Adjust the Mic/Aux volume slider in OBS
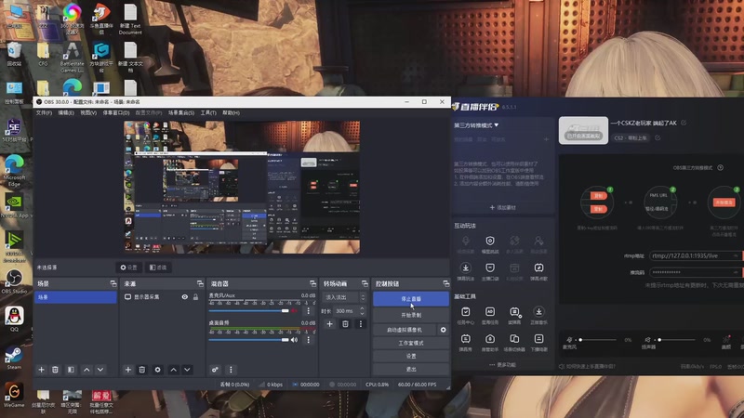Screen dimensions: 744x418 pos(248,311)
